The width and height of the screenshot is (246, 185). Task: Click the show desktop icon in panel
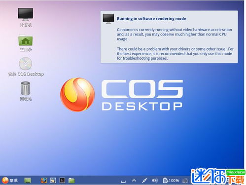(x=28, y=181)
